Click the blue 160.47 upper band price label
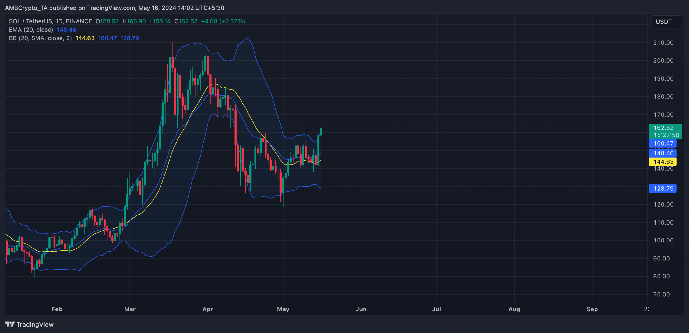The width and height of the screenshot is (689, 333). coord(663,143)
